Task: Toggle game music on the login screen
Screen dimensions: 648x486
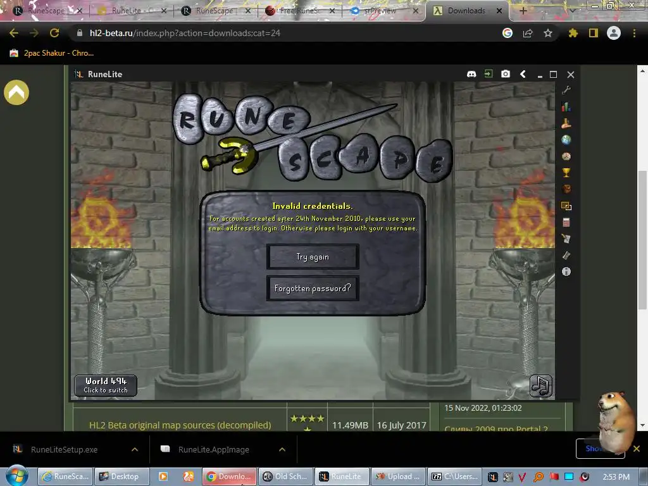Action: point(541,386)
